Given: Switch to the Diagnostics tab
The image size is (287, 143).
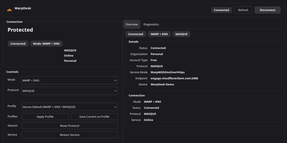Looking at the screenshot, I should pos(151,24).
